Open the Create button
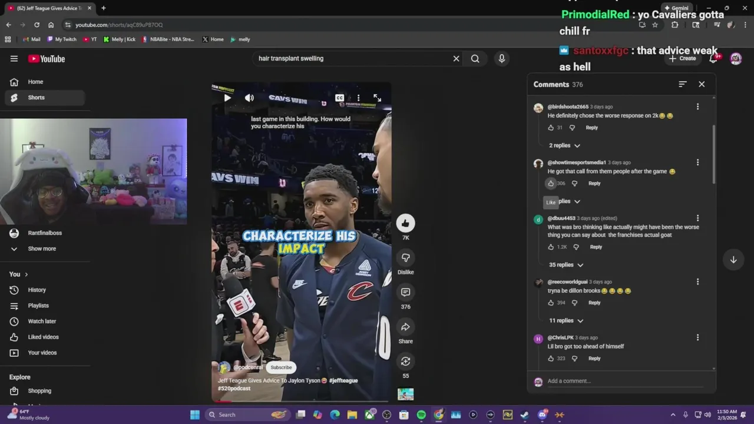Screen dimensions: 754x424 pyautogui.click(x=682, y=58)
